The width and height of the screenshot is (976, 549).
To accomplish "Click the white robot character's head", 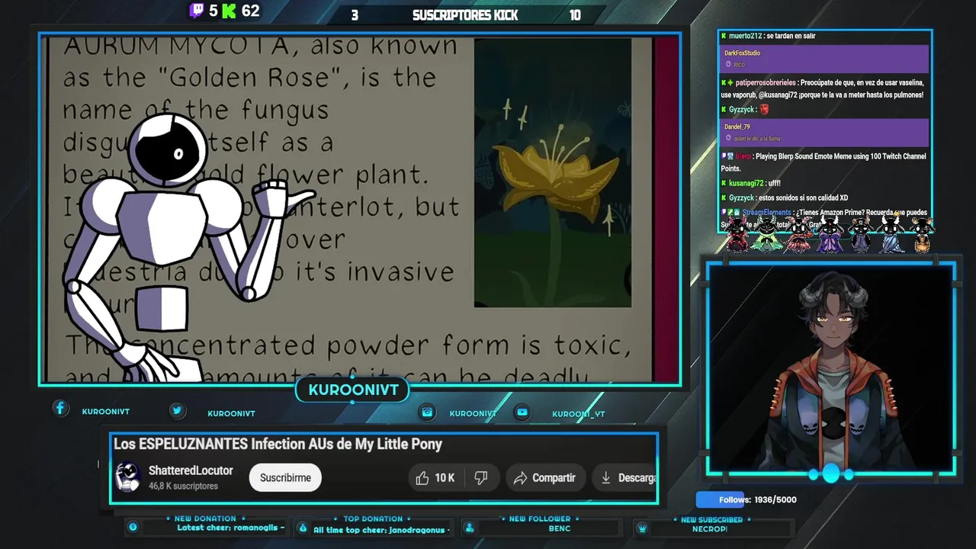I will [x=168, y=150].
